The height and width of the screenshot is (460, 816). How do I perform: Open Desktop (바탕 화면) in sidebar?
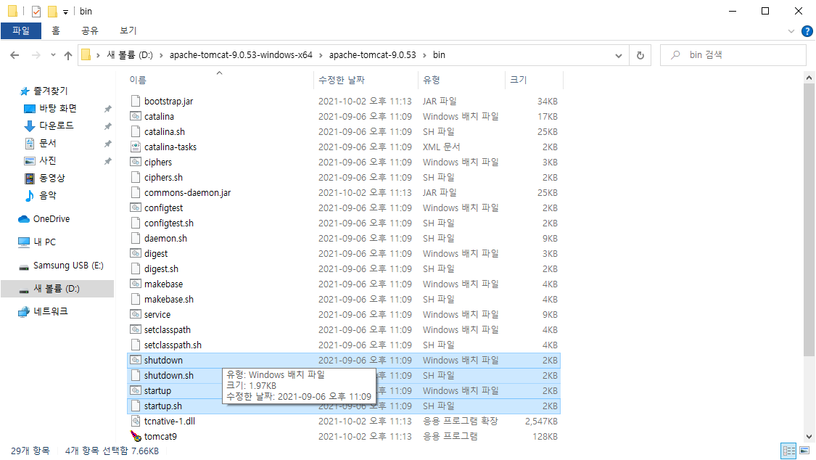[58, 108]
